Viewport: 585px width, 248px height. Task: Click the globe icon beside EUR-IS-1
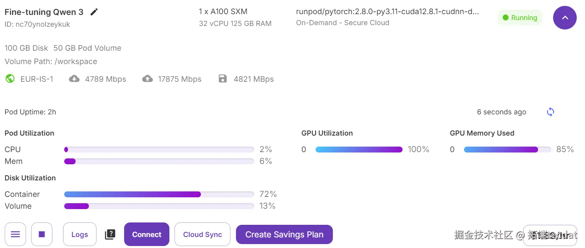10,79
